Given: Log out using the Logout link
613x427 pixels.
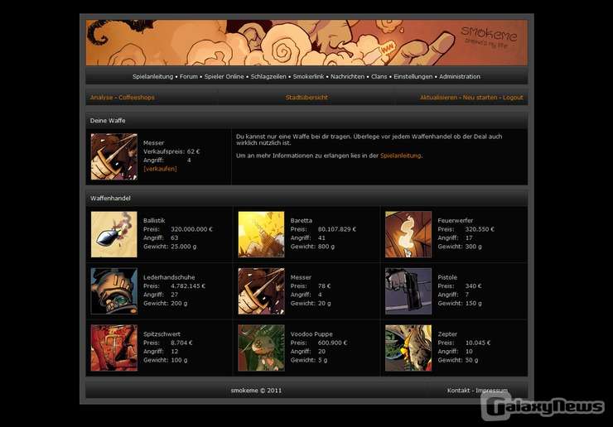Looking at the screenshot, I should coord(513,98).
